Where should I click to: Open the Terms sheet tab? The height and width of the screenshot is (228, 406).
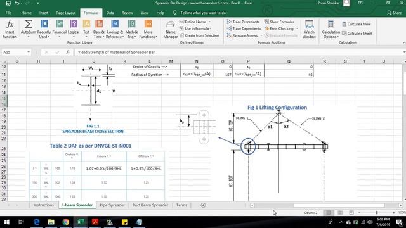(x=181, y=205)
